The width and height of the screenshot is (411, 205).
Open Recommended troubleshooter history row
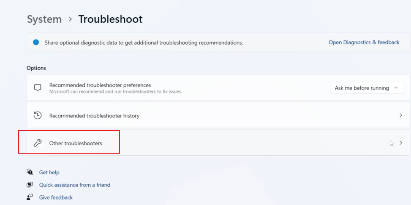218,115
